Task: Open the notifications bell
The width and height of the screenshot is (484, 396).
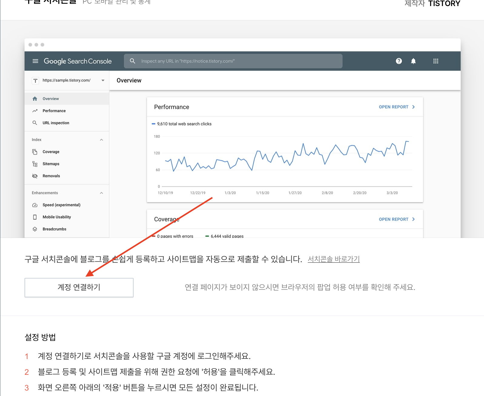Action: point(413,61)
